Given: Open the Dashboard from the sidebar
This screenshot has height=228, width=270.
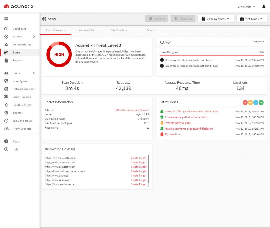Looking at the screenshot, I should click(x=20, y=28).
